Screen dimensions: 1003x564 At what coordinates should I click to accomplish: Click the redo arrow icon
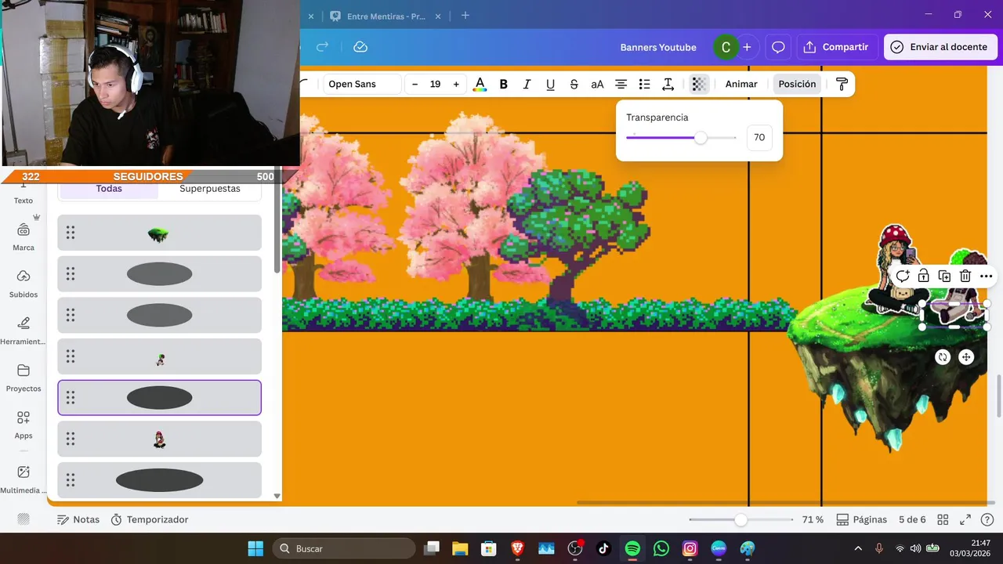click(322, 47)
